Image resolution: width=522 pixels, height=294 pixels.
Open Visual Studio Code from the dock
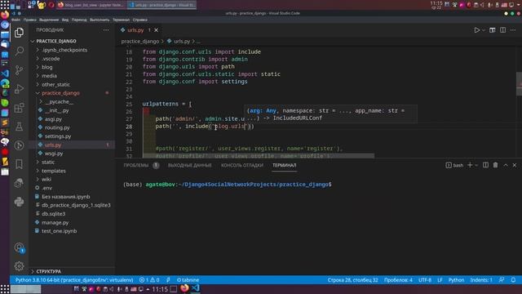[5, 73]
